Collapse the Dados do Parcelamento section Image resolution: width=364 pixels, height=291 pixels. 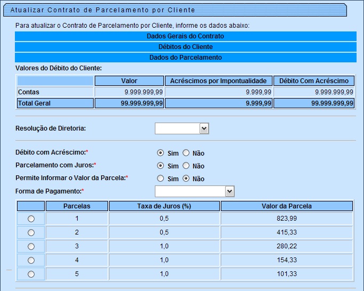coord(185,58)
